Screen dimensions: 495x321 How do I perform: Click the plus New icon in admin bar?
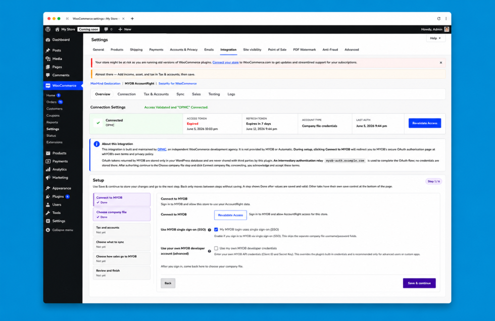(x=120, y=29)
